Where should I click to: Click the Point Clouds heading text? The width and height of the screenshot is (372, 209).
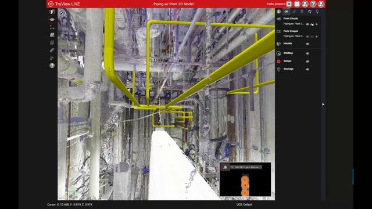[x=291, y=19]
